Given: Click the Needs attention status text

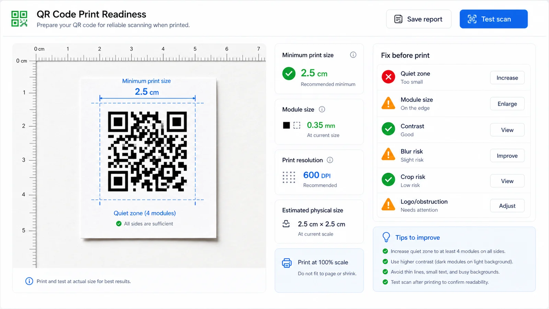Looking at the screenshot, I should 419,210.
